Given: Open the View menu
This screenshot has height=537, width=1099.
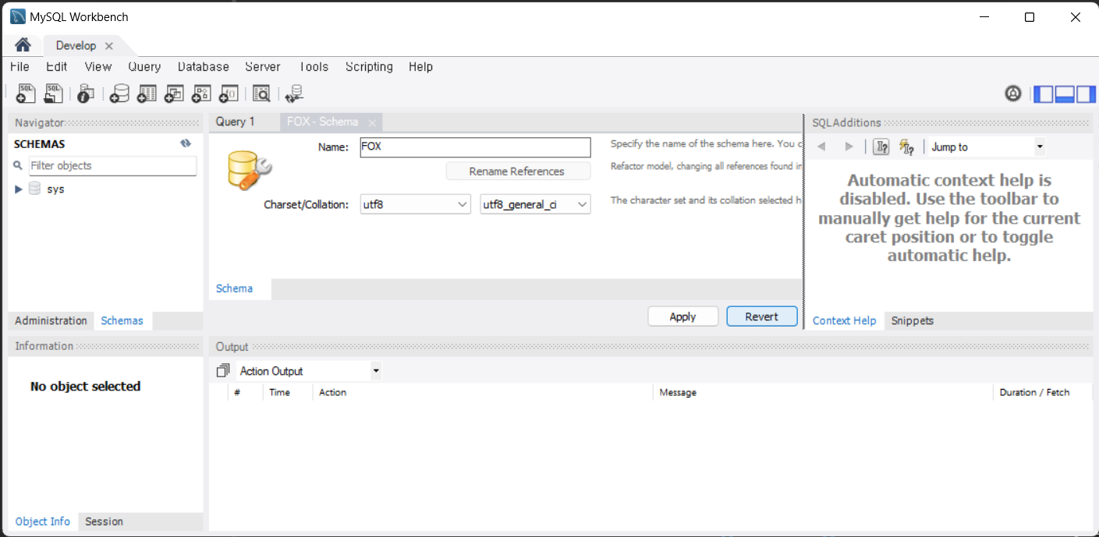Looking at the screenshot, I should tap(98, 67).
